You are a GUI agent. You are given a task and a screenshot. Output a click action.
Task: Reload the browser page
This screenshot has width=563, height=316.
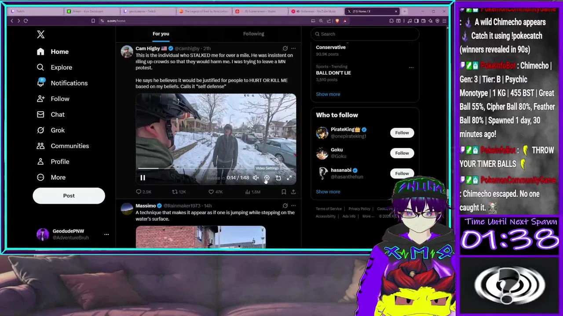click(x=26, y=21)
